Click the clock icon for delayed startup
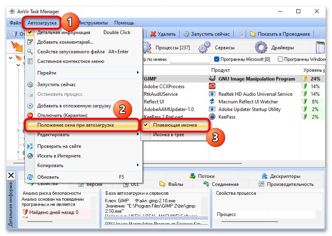Screen dimensions: 332x236 30,106
